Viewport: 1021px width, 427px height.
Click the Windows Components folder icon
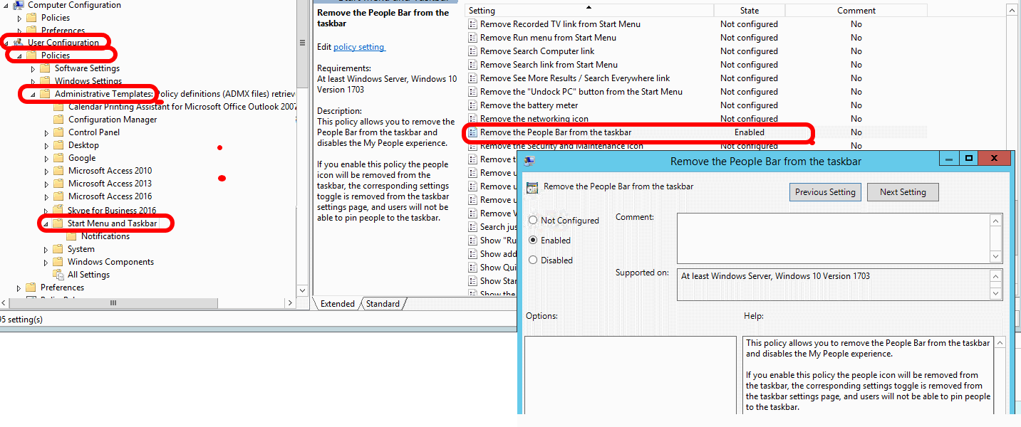click(x=59, y=262)
